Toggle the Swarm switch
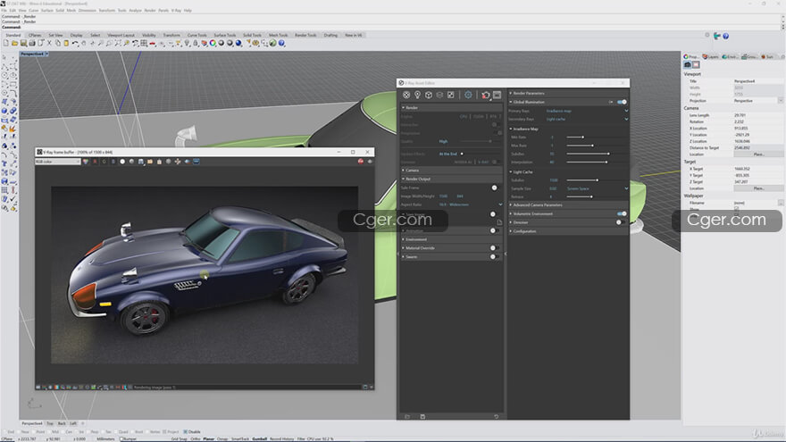 (495, 256)
